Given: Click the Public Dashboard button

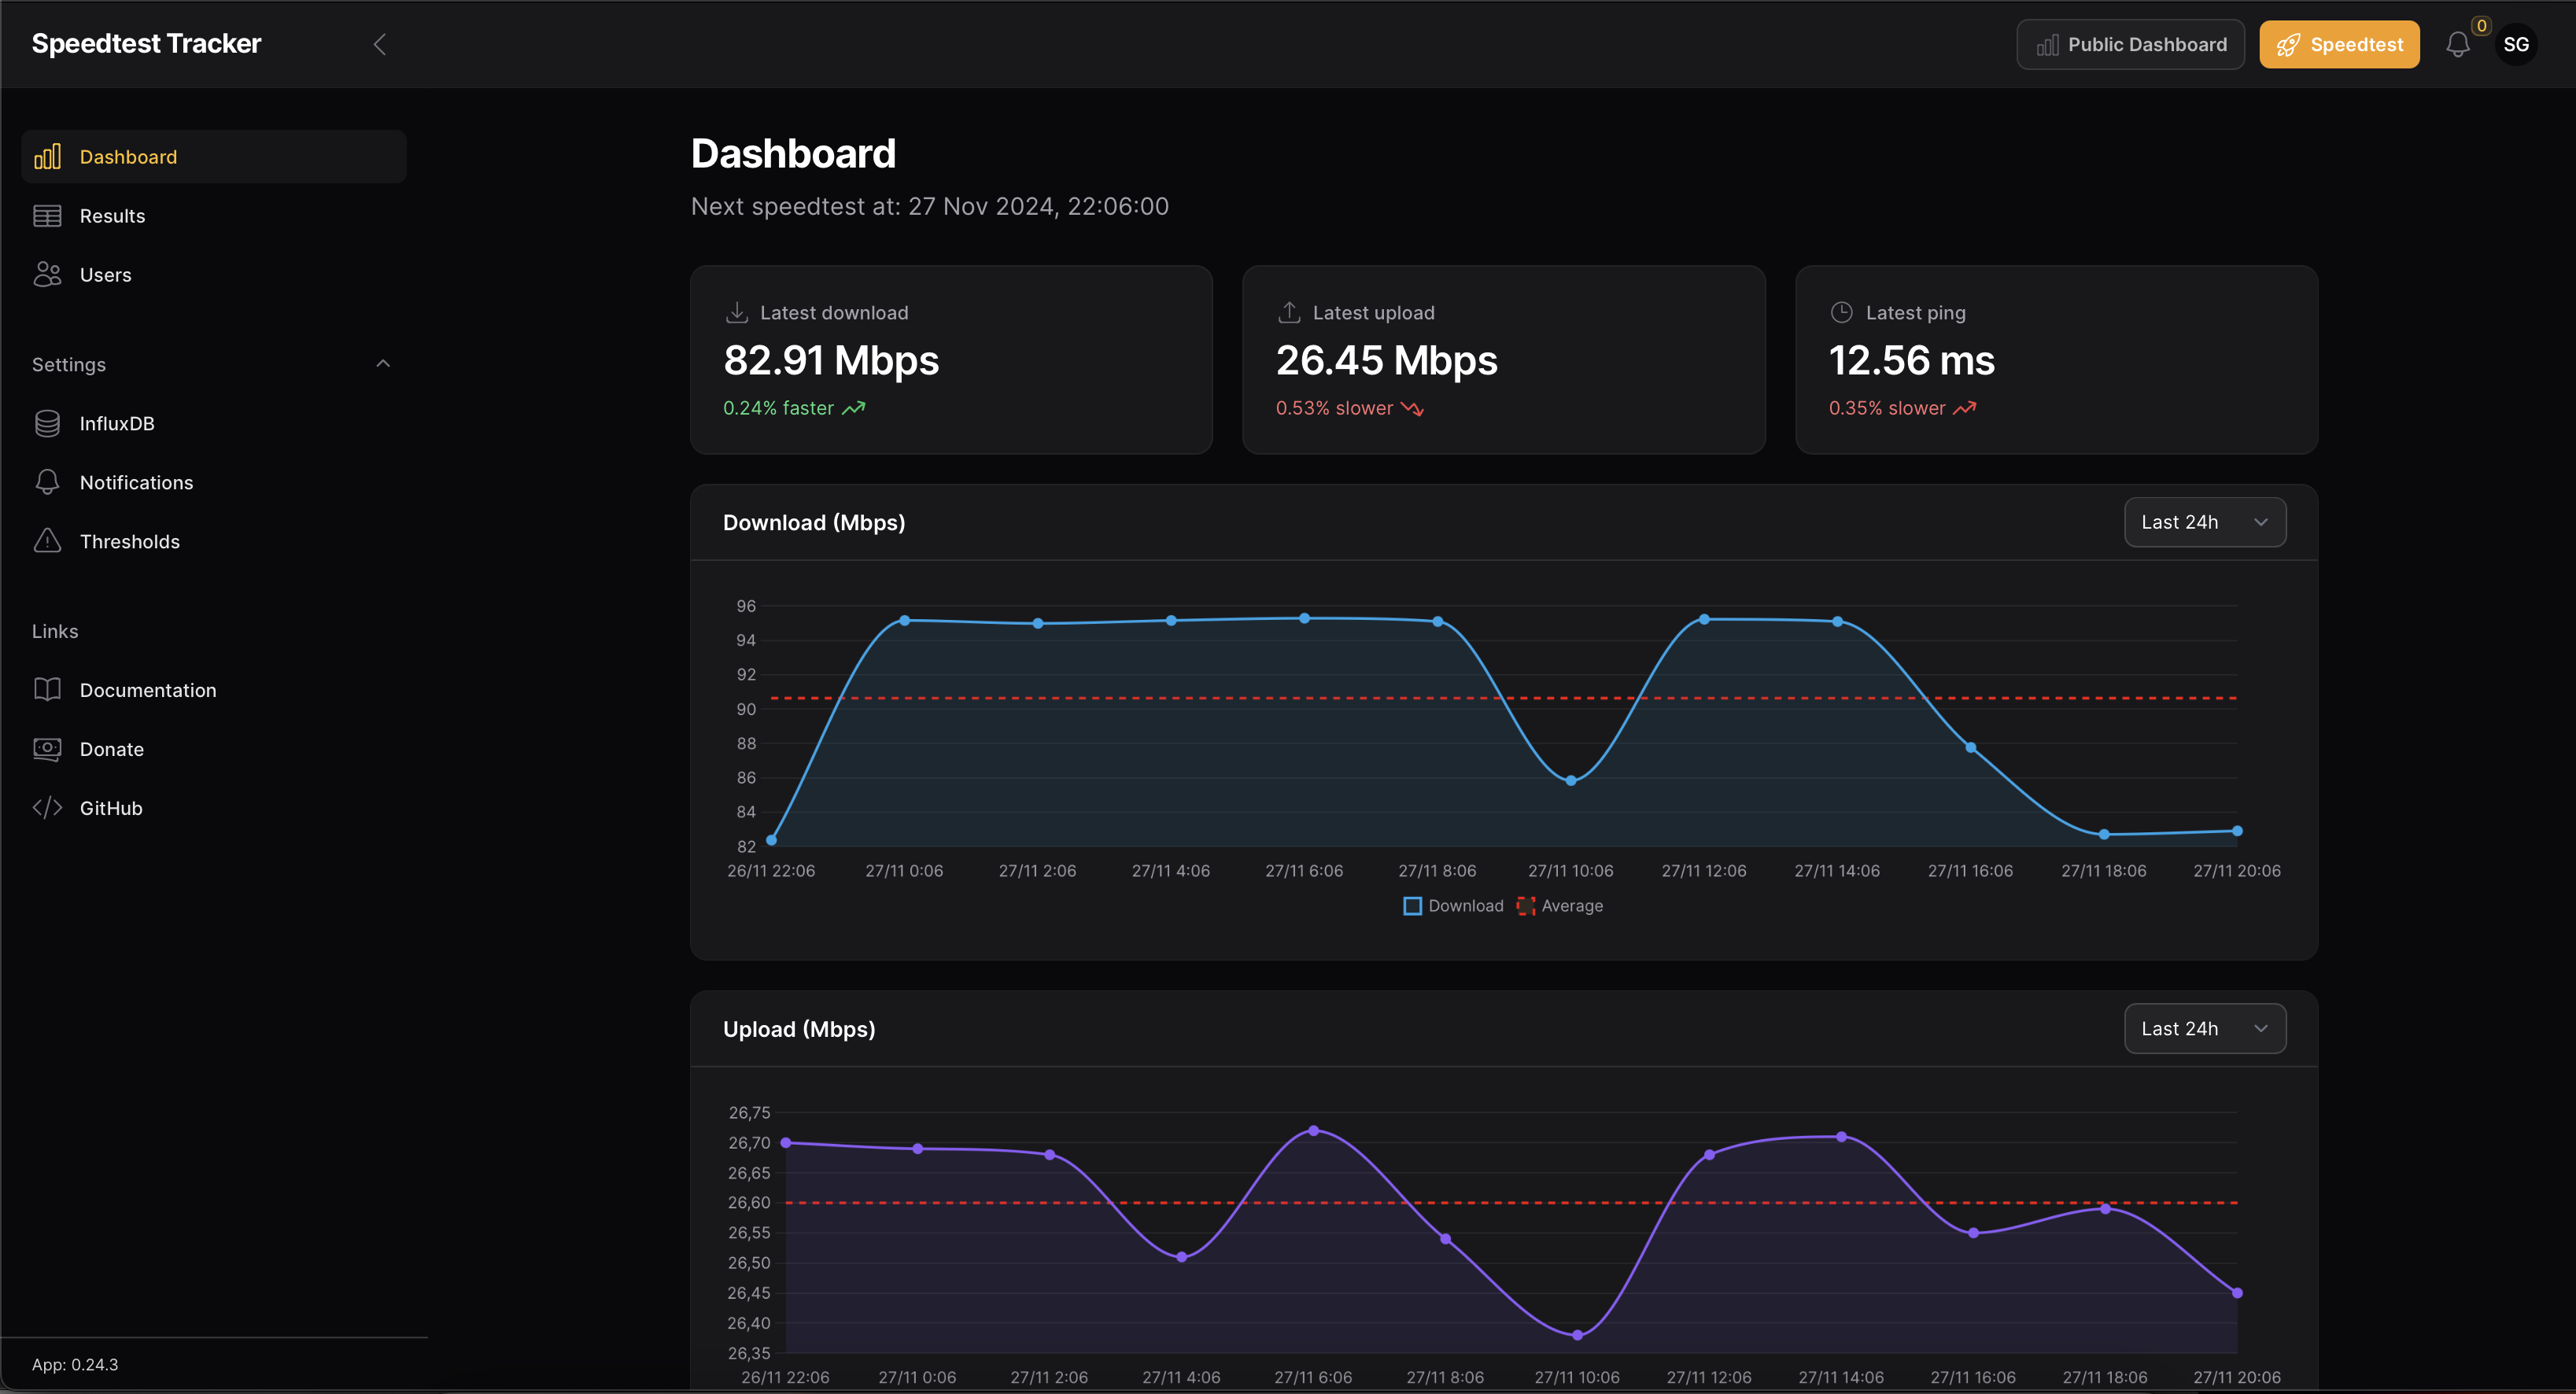Looking at the screenshot, I should click(x=2130, y=45).
